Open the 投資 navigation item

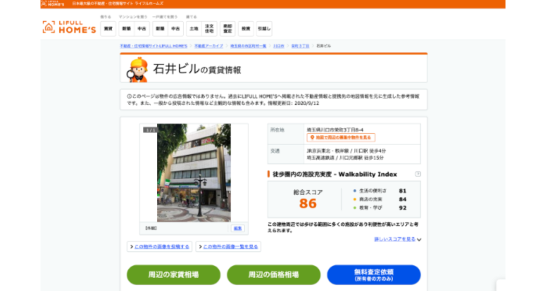[246, 28]
